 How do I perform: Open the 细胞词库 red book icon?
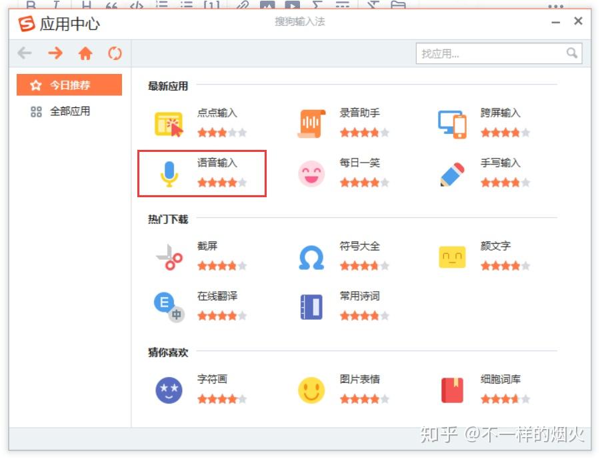click(452, 390)
